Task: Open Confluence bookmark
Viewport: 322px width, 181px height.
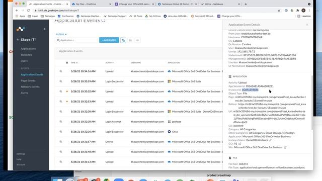Action: (x=65, y=16)
